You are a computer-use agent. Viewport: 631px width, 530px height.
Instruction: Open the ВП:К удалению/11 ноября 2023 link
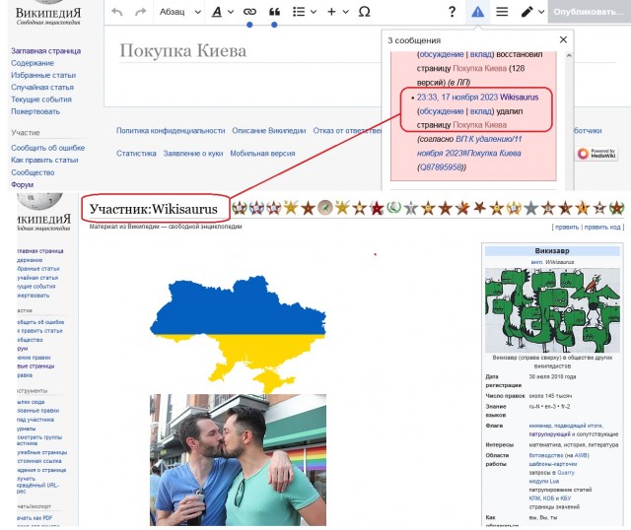tap(469, 146)
